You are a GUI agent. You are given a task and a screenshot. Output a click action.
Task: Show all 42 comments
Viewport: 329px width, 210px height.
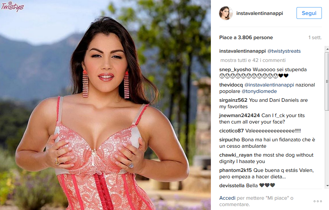[x=253, y=60]
